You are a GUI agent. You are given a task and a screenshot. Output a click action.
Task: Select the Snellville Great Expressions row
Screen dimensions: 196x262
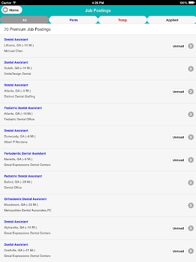(98, 251)
